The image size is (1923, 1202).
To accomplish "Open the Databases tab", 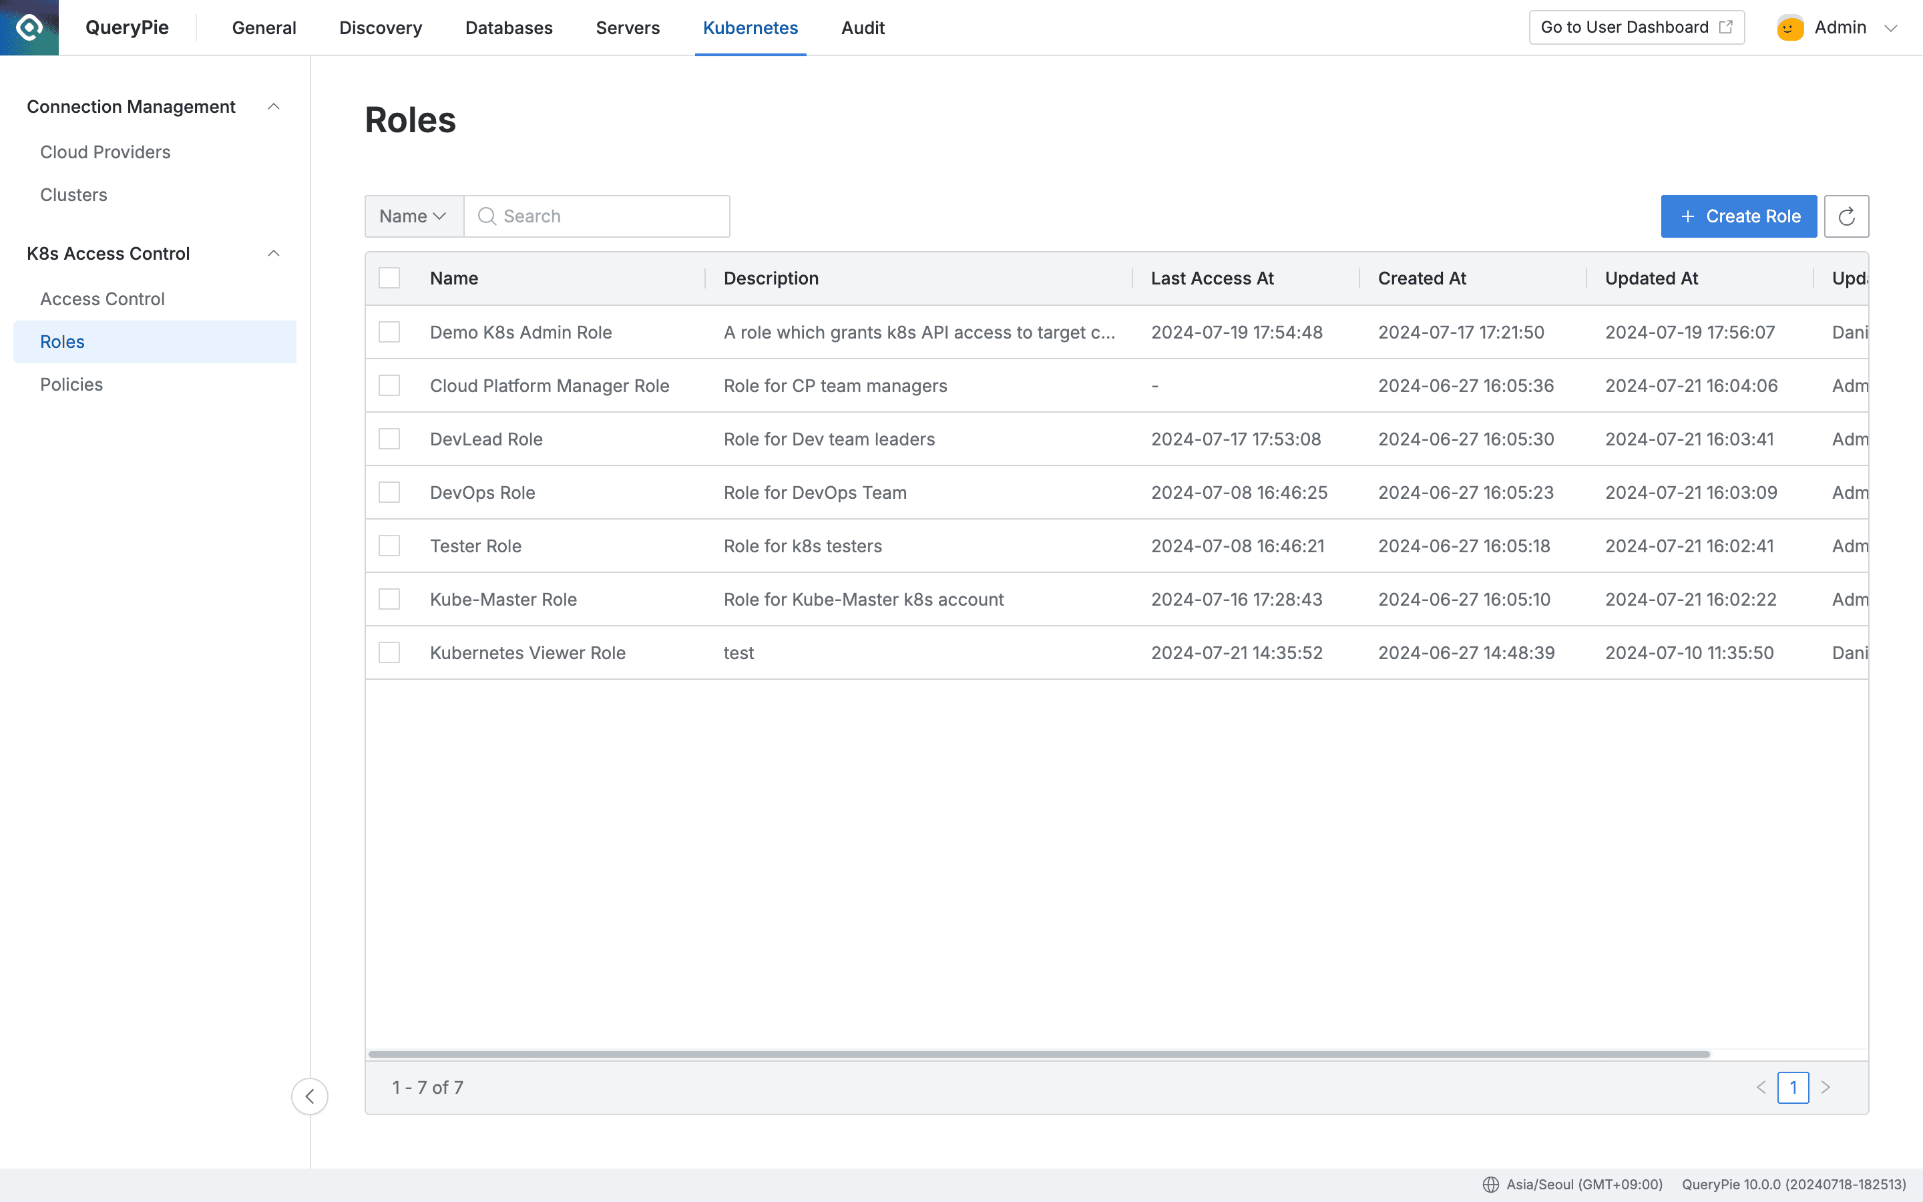I will click(x=509, y=27).
